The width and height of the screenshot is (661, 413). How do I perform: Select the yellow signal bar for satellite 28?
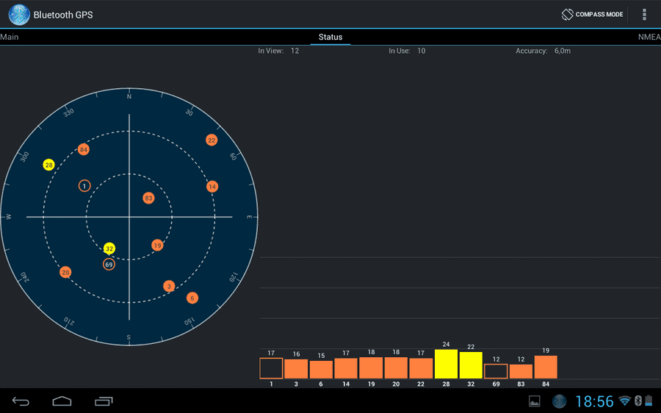(x=446, y=364)
